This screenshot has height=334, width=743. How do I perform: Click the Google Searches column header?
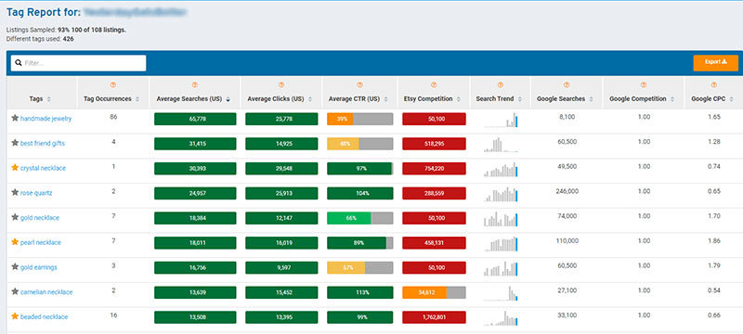coord(561,99)
